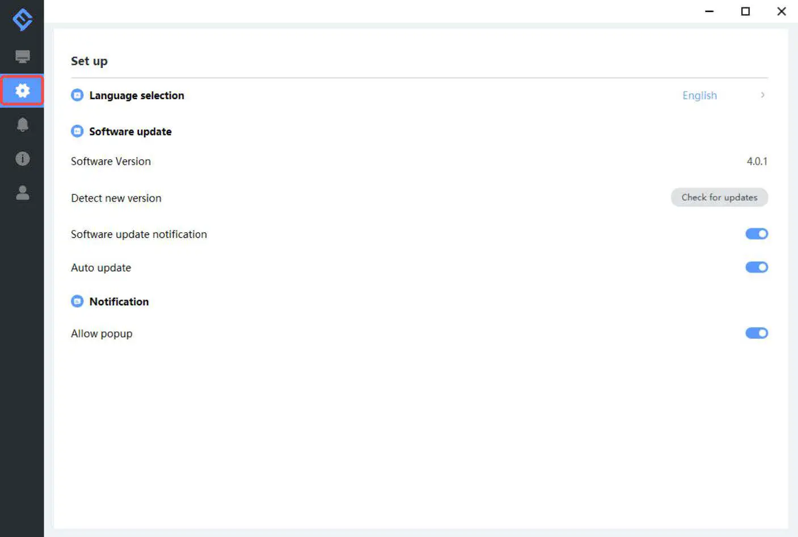Image resolution: width=798 pixels, height=537 pixels.
Task: Click the Detect new version label
Action: (x=116, y=198)
